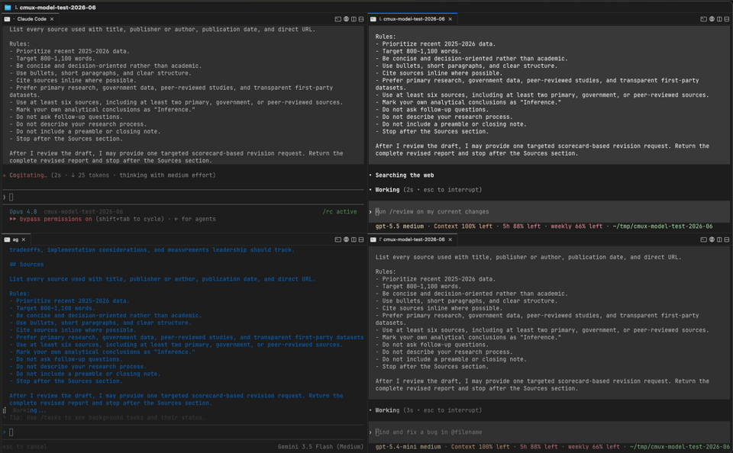Split the ag pane downward
Screen dimensions: 733x453
(361, 239)
